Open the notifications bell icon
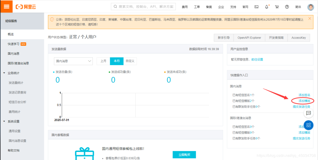This screenshot has height=160, width=318. [x=267, y=7]
